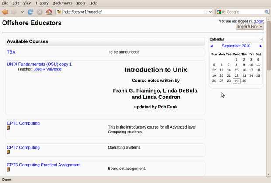Image resolution: width=271 pixels, height=183 pixels.
Task: Click the Google search input box
Action: 245,12
